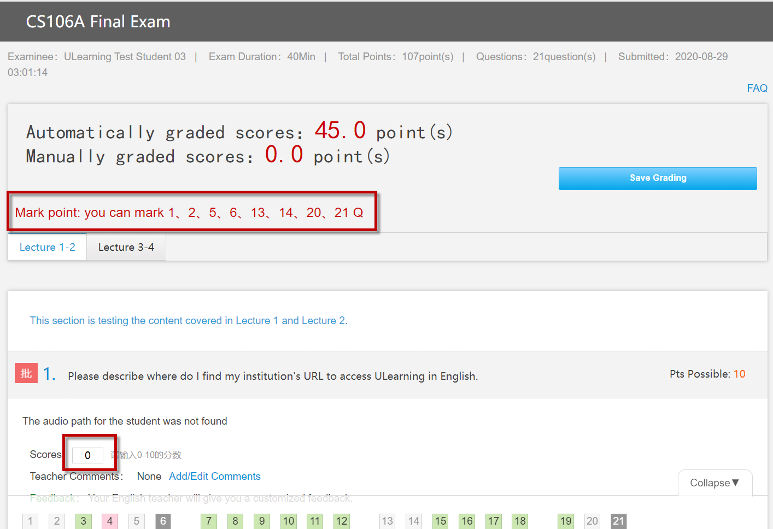Open Add/Edit Comments link
The height and width of the screenshot is (529, 773).
click(215, 476)
